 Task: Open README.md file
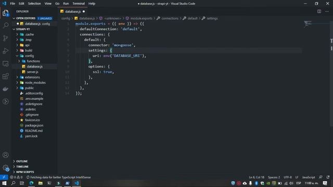pyautogui.click(x=33, y=130)
